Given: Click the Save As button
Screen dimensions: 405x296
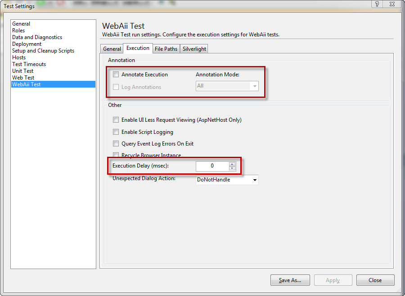Looking at the screenshot, I should click(290, 280).
